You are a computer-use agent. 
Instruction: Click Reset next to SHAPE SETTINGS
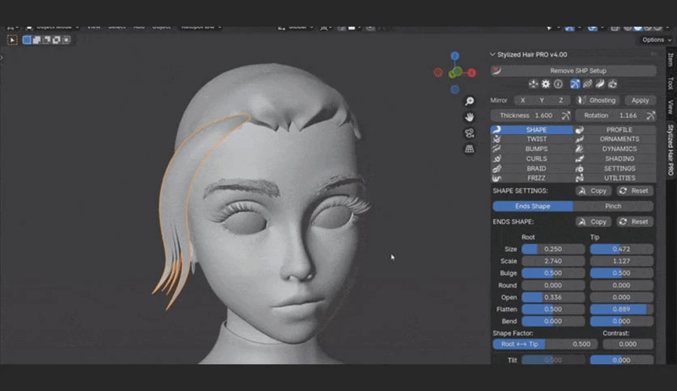tap(634, 191)
